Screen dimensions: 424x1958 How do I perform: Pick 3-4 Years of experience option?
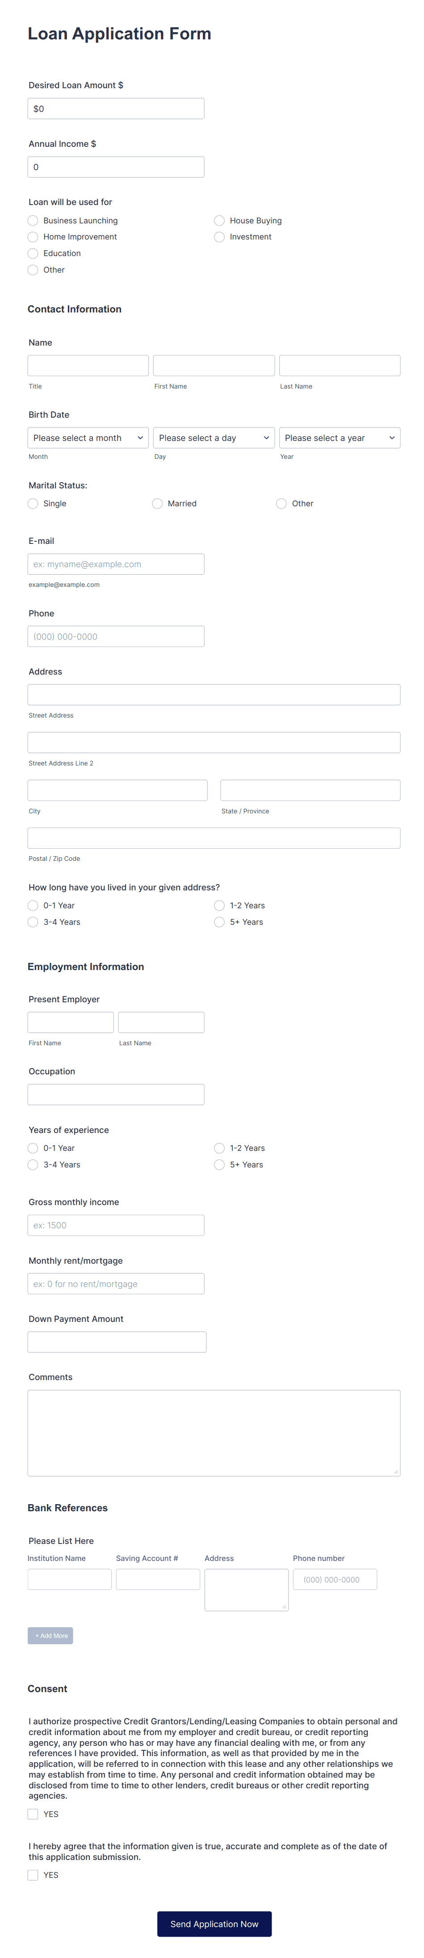33,1164
